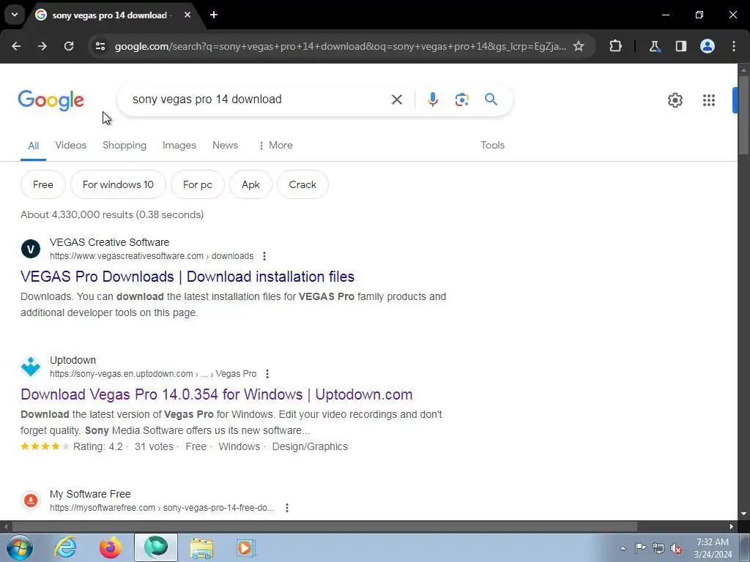Open Google quick settings gear
Image resolution: width=750 pixels, height=562 pixels.
click(675, 100)
